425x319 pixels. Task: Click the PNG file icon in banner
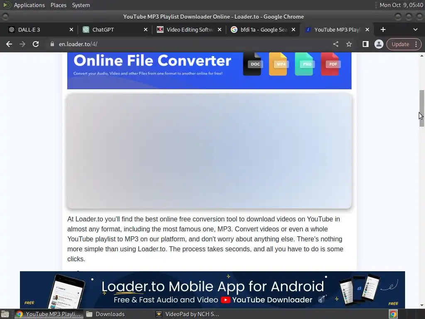tap(304, 64)
